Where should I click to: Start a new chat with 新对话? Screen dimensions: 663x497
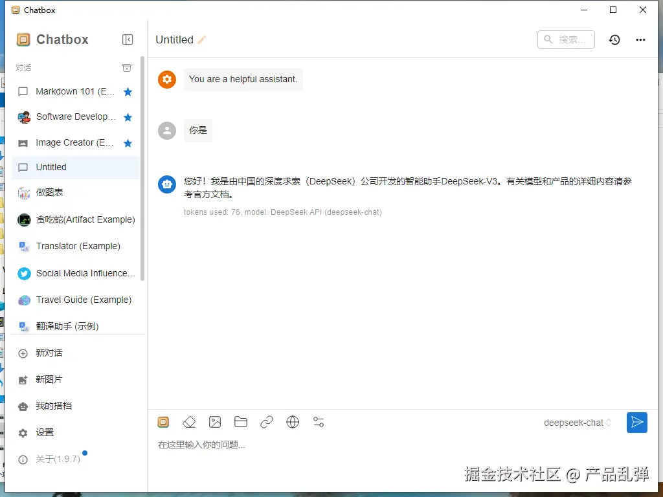75,353
